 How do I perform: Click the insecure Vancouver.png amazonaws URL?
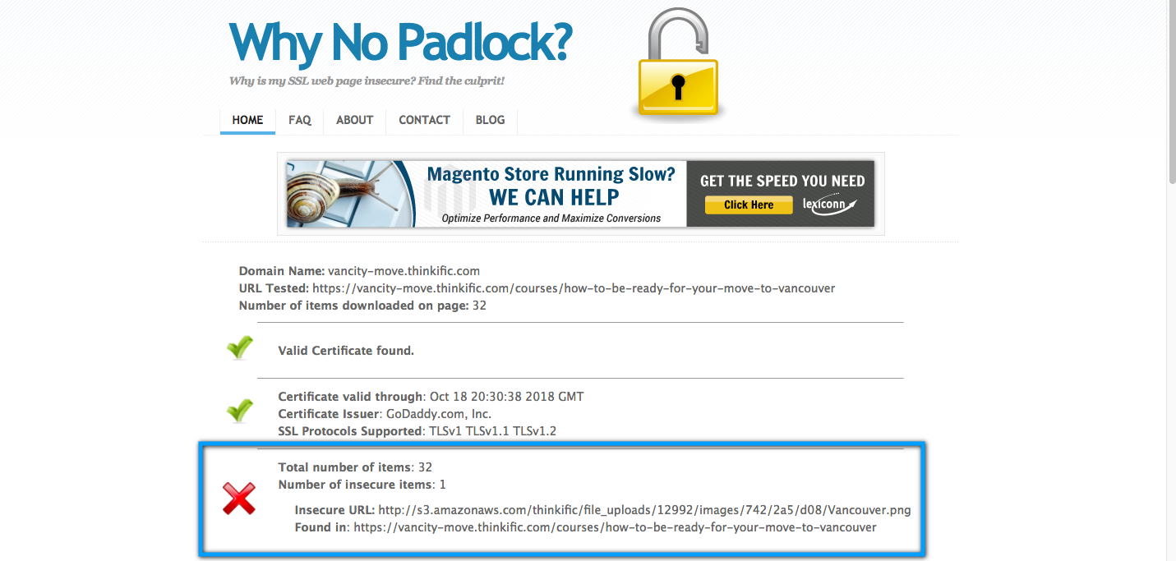point(644,510)
